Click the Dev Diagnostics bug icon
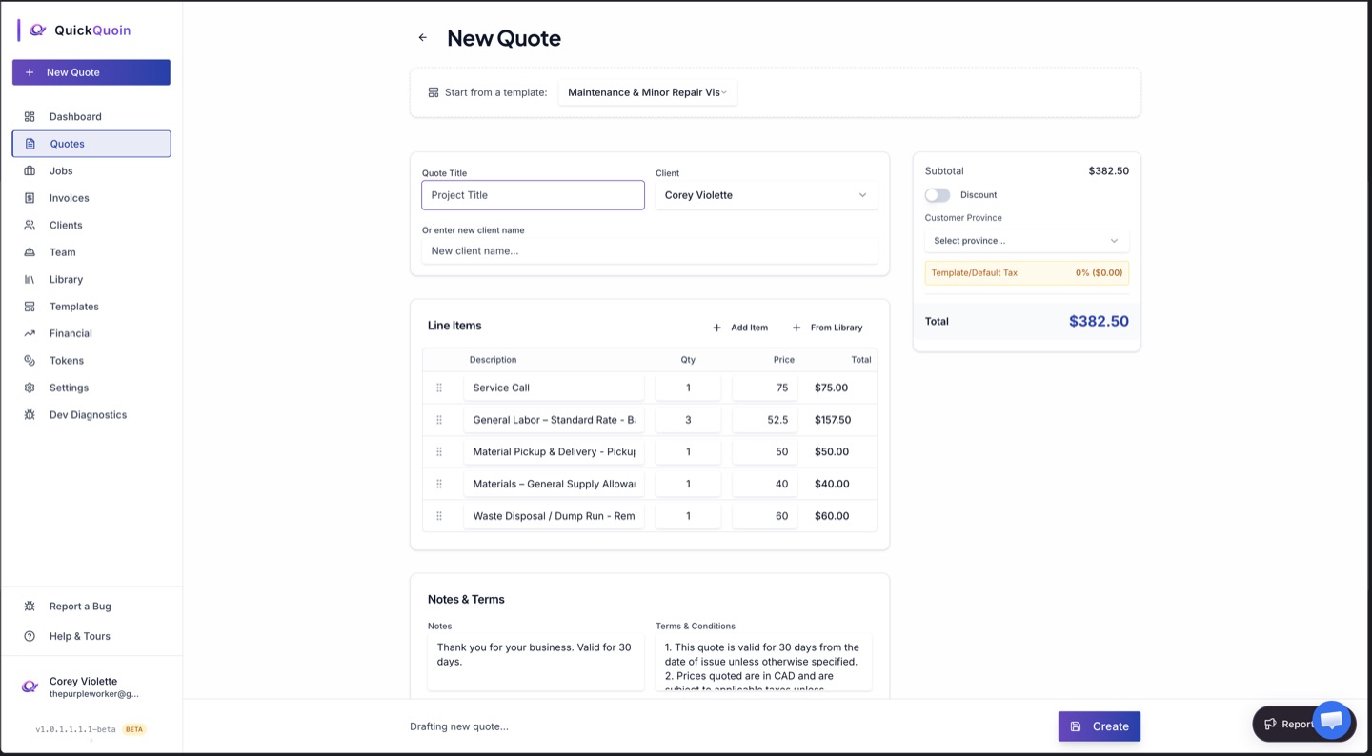1372x756 pixels. [x=30, y=415]
